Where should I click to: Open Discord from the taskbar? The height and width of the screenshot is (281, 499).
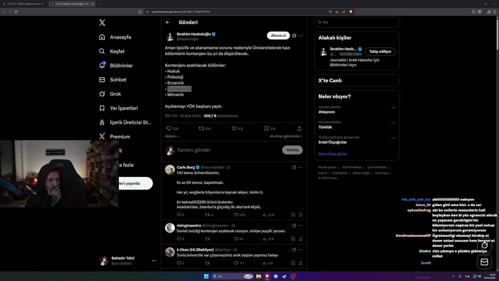tap(276, 276)
